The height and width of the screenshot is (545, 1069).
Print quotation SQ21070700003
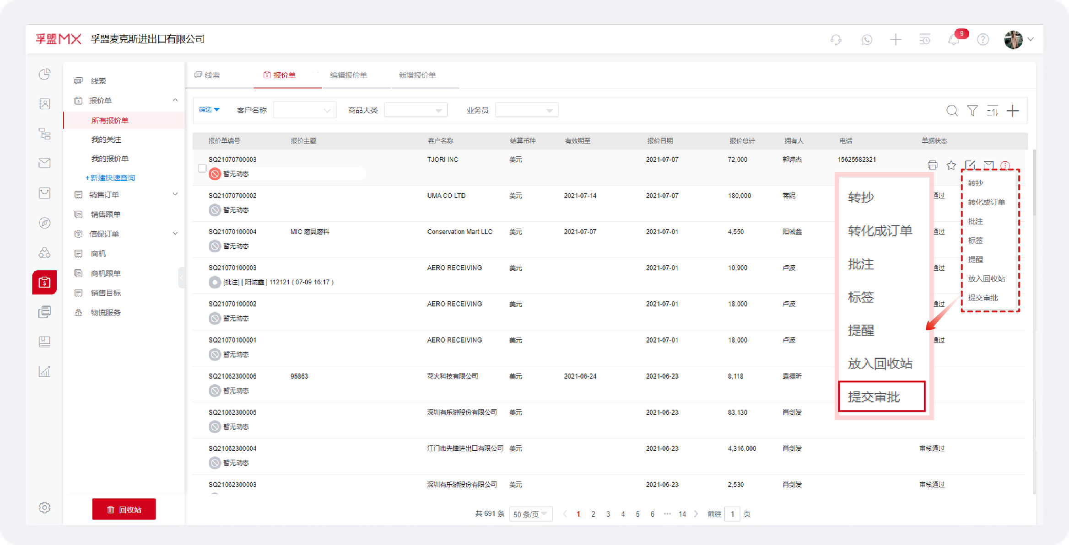click(x=933, y=165)
